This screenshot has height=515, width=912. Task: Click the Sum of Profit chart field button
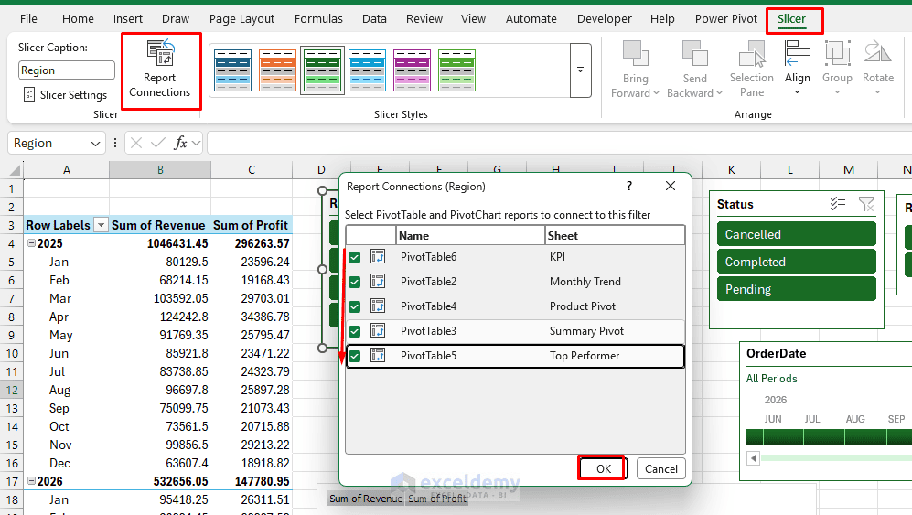point(437,499)
